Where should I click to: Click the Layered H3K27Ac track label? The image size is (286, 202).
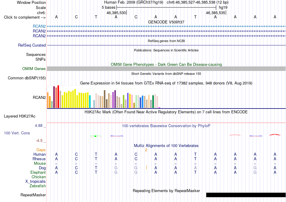tap(20, 116)
